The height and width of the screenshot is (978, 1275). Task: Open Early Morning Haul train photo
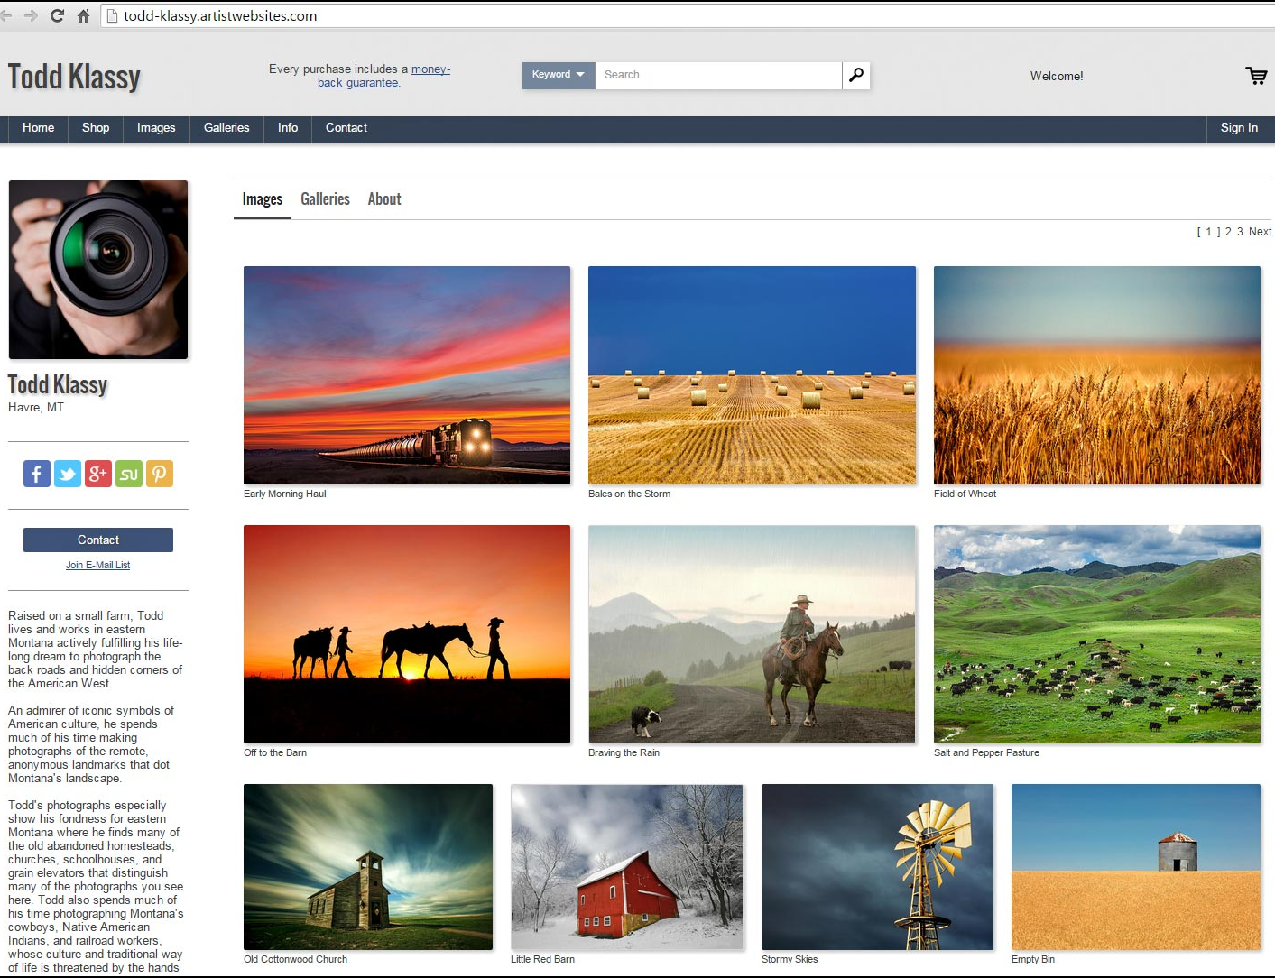407,375
